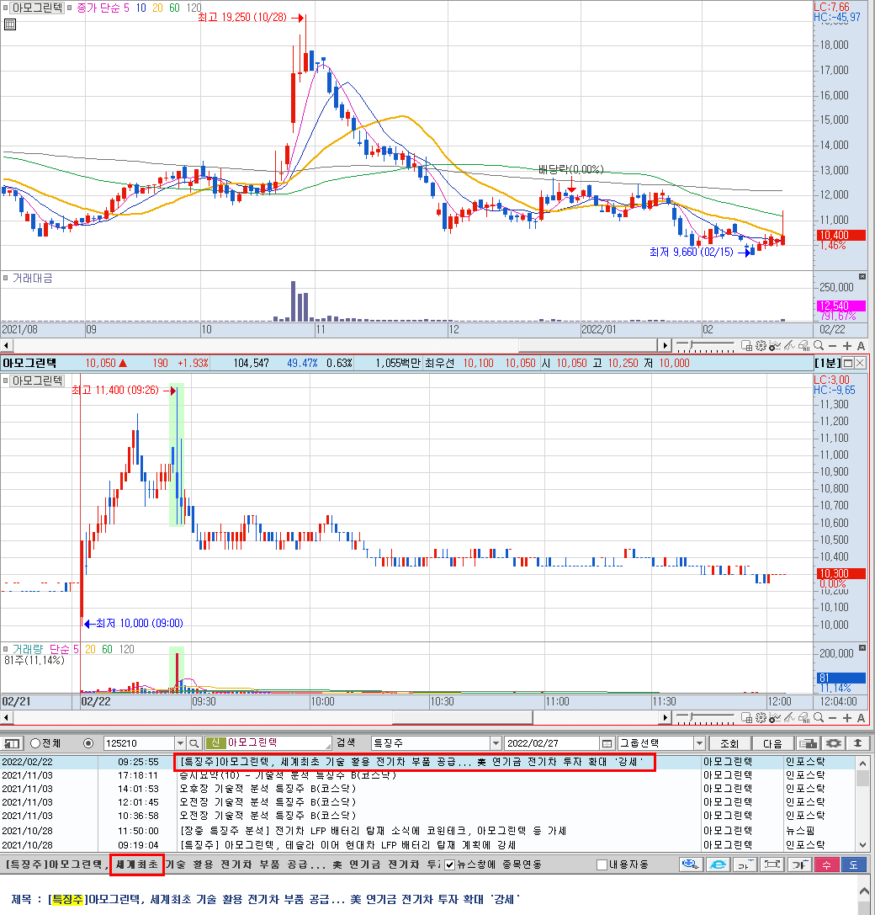Zoom out with minus in the daily chart toolbar
The width and height of the screenshot is (875, 915).
click(x=832, y=346)
